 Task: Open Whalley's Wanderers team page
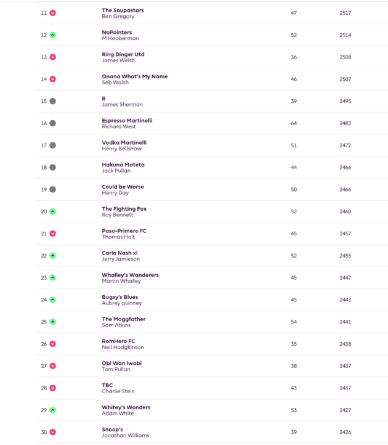point(130,275)
